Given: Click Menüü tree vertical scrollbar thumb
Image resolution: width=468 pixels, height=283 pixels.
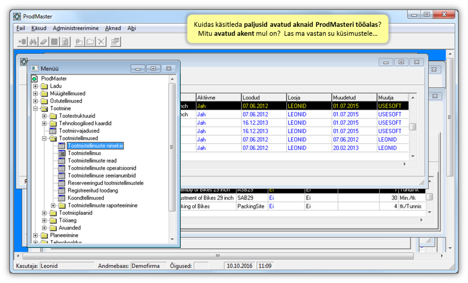Looking at the screenshot, I should click(x=172, y=147).
